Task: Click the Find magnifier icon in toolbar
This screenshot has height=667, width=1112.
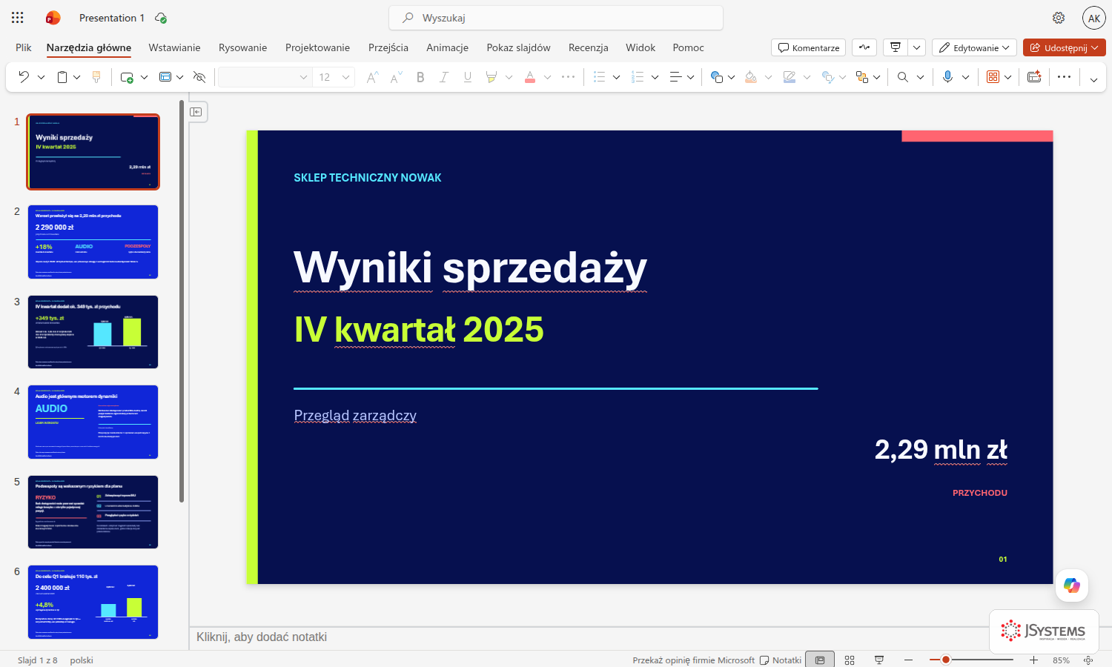Action: tap(902, 77)
